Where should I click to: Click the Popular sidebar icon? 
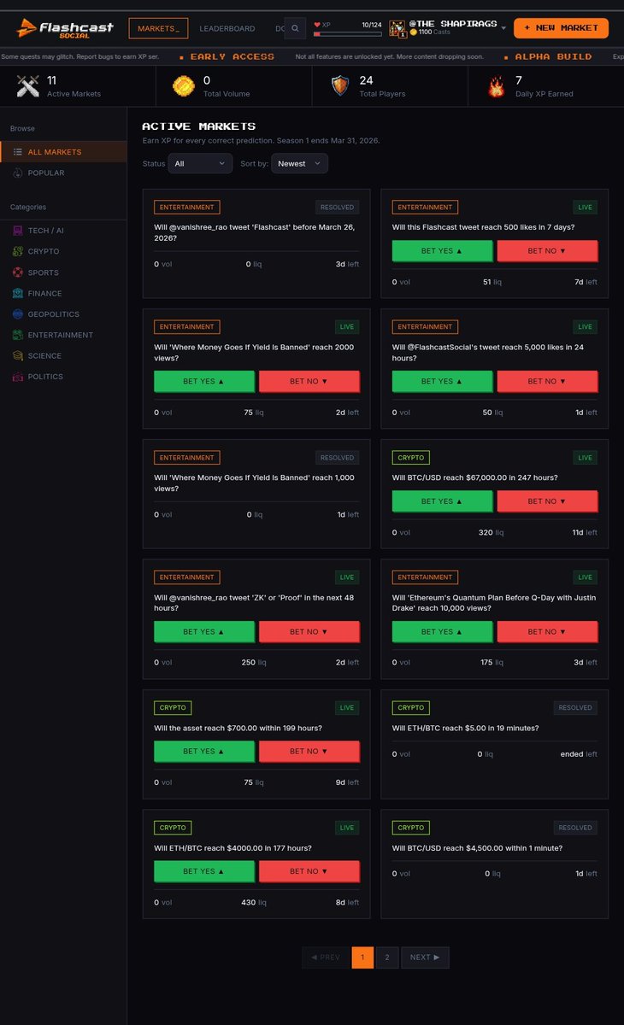tap(18, 173)
